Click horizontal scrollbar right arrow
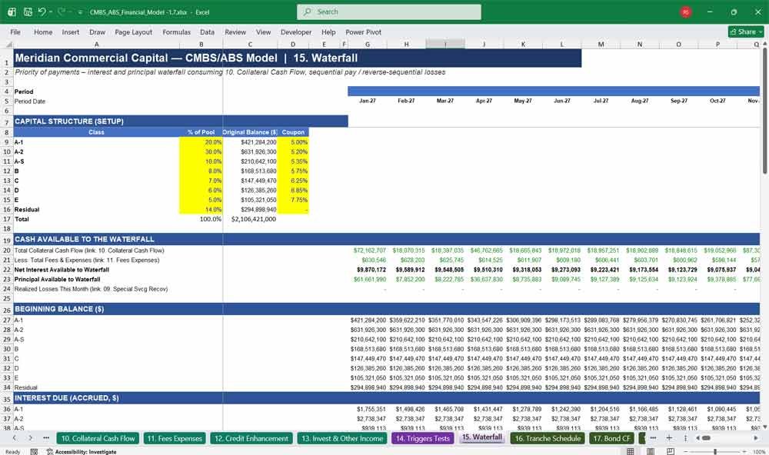The width and height of the screenshot is (769, 455). [756, 438]
